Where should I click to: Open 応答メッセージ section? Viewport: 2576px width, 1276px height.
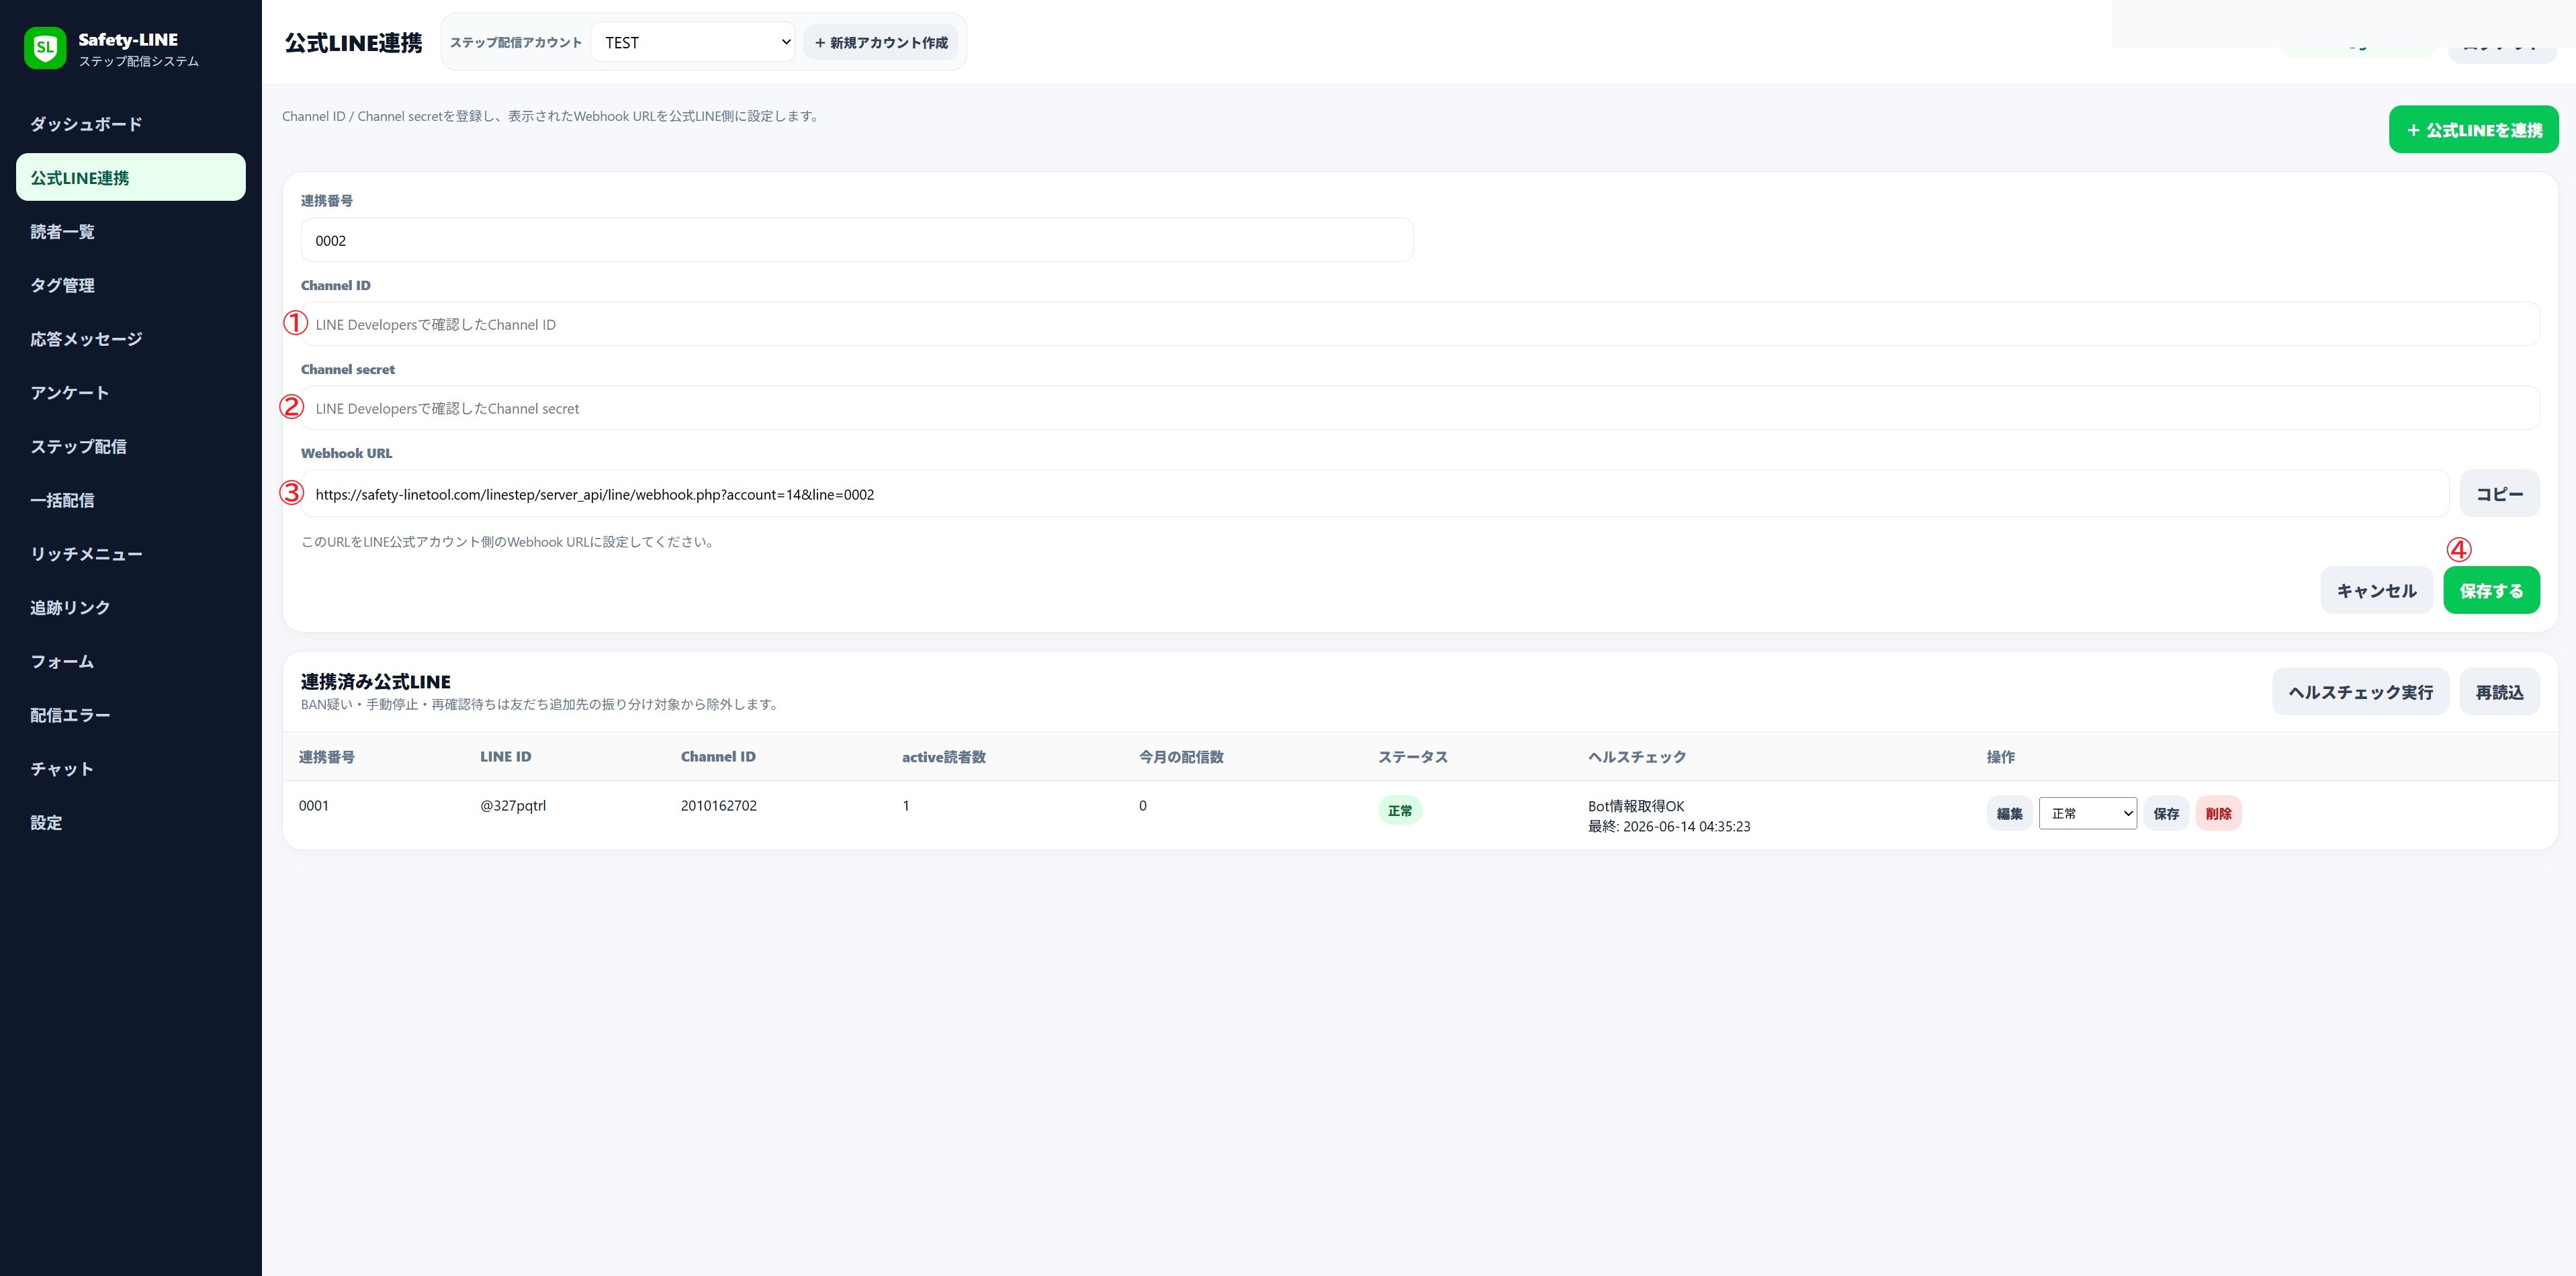[x=131, y=339]
